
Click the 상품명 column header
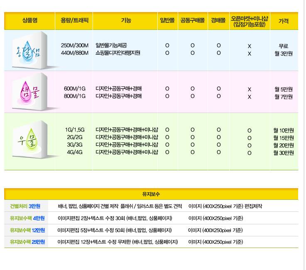point(30,20)
